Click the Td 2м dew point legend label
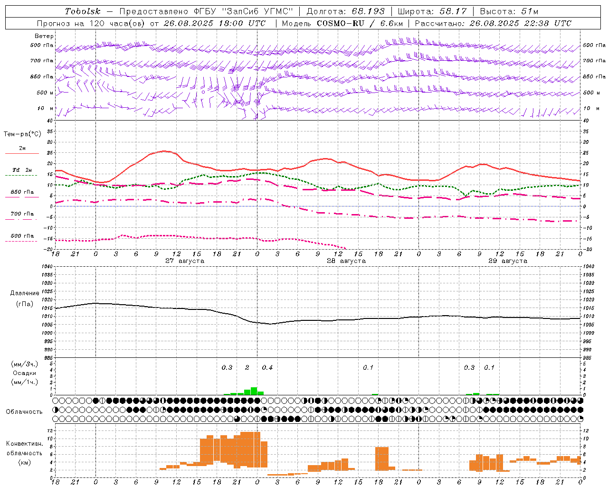 tap(22, 170)
